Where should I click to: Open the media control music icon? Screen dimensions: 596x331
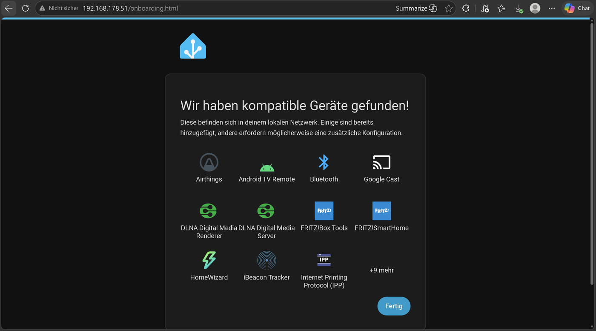coord(485,8)
